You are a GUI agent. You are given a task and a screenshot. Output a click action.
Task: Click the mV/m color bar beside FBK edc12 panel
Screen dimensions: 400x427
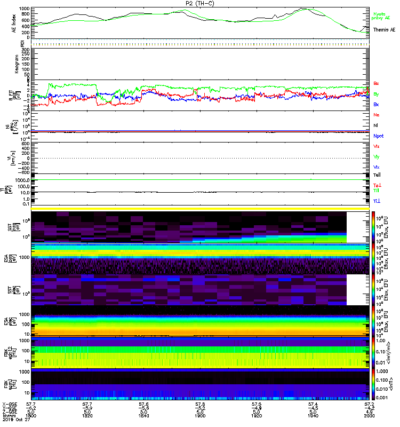(x=373, y=353)
